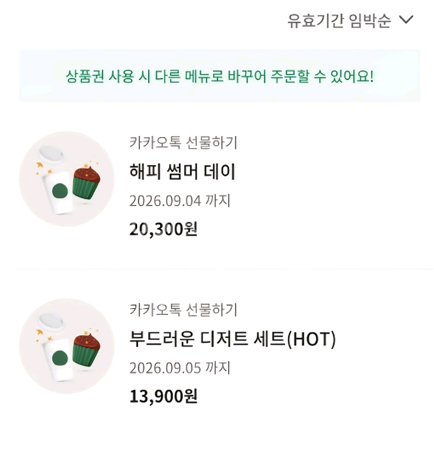This screenshot has width=434, height=451.
Task: Click the chevron arrow next to 유효기간 임박순
Action: (x=406, y=20)
